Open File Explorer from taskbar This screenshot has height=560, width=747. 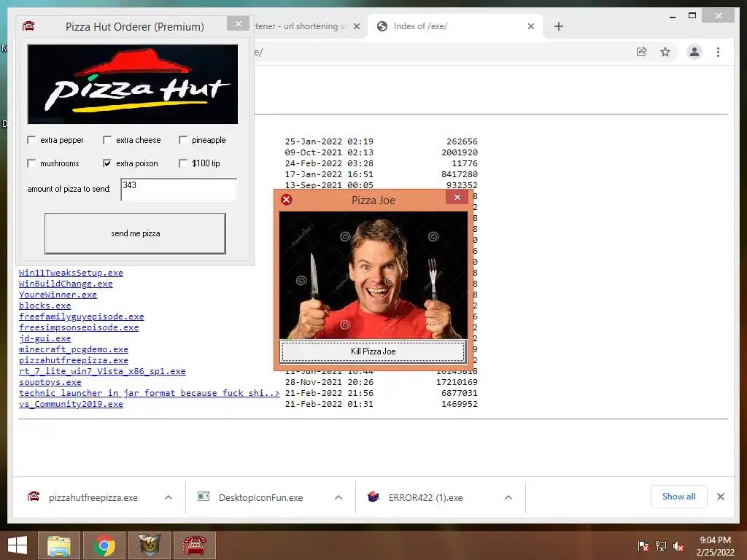58,545
